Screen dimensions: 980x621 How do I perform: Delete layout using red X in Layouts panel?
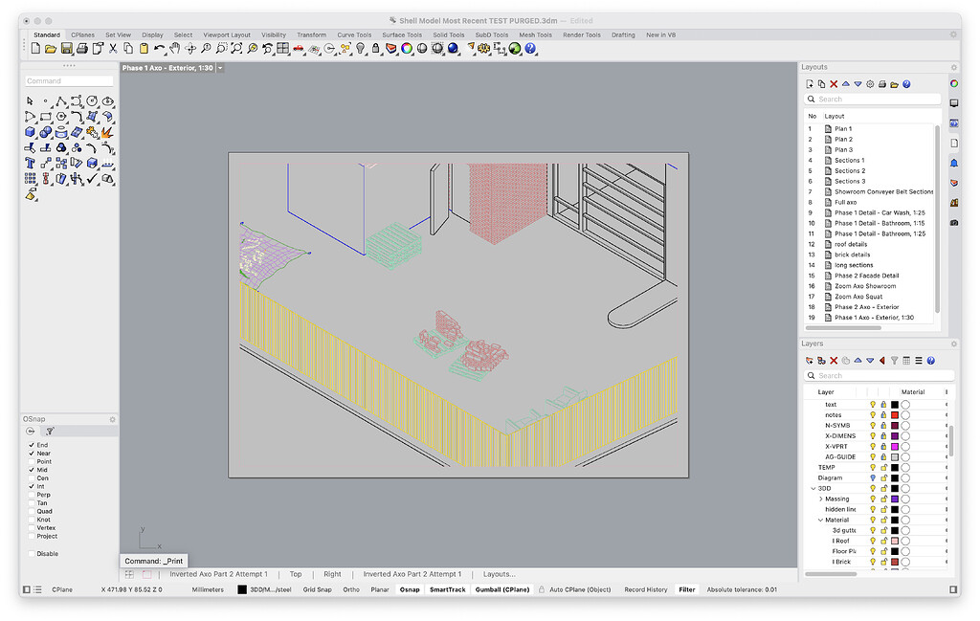834,84
